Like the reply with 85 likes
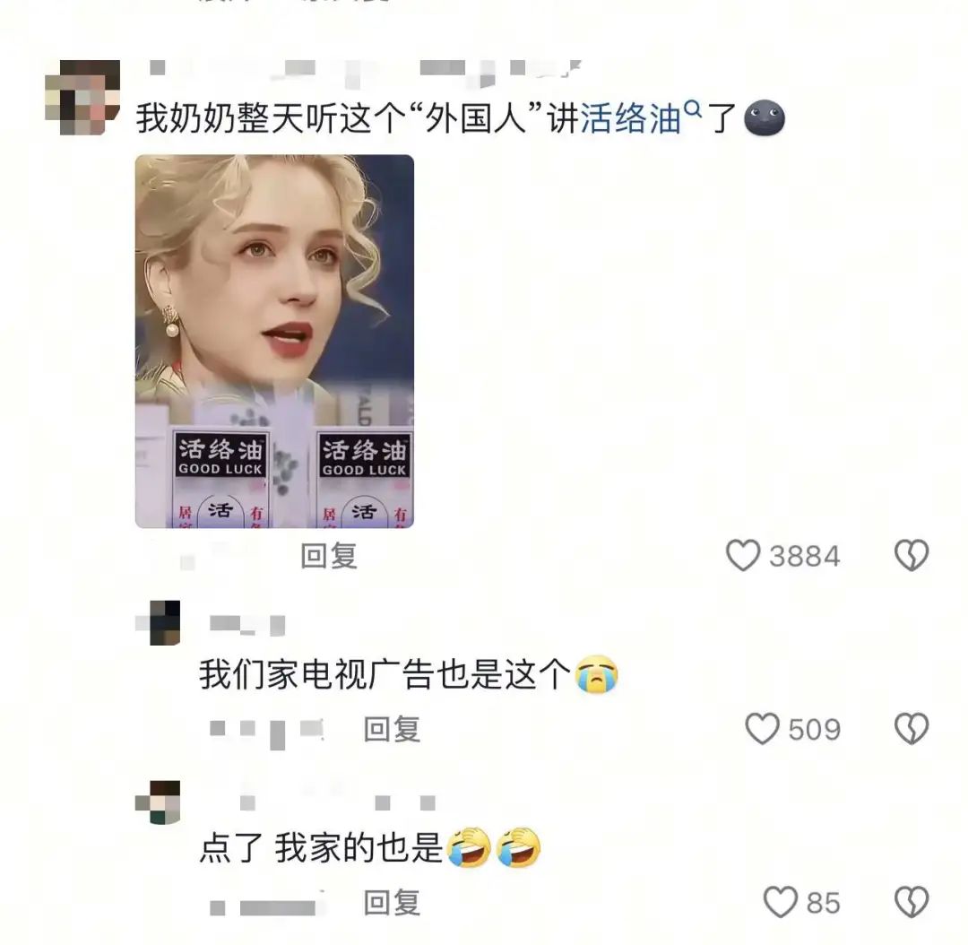This screenshot has width=968, height=945. [x=781, y=902]
